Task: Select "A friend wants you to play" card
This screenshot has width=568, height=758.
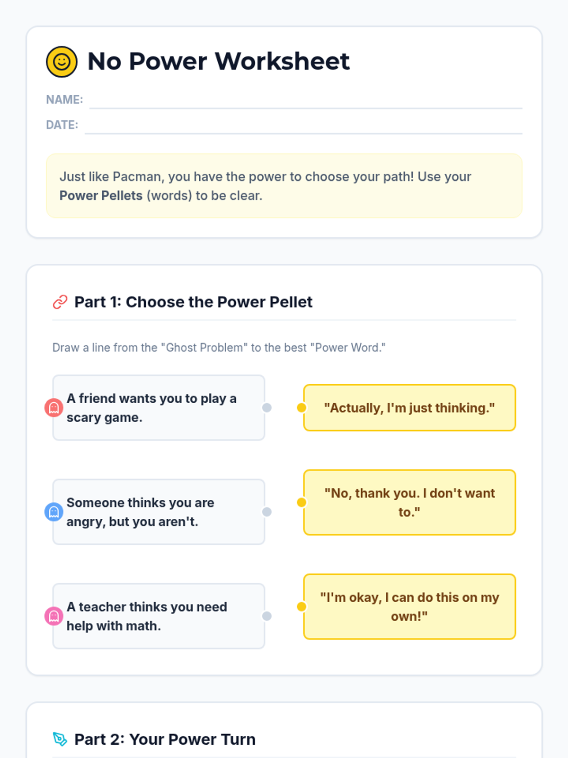Action: point(159,407)
